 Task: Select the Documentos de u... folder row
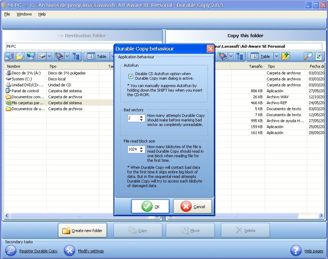pyautogui.click(x=59, y=108)
